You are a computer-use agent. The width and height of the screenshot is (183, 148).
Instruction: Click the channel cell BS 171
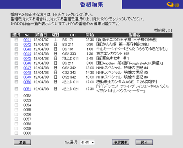[68, 40]
